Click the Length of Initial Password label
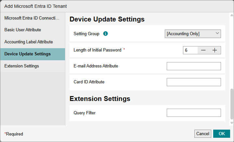The image size is (234, 142). 97,50
